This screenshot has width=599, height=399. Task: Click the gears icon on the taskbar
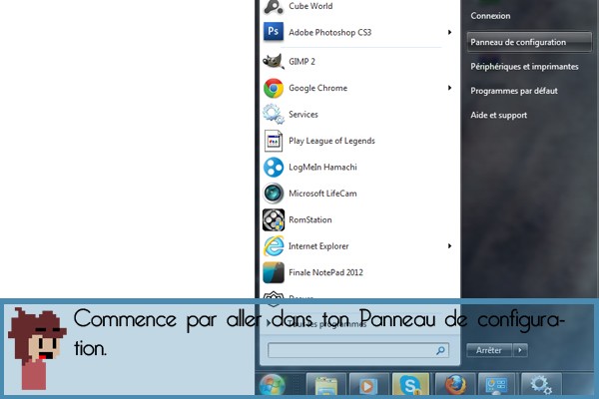pos(541,385)
